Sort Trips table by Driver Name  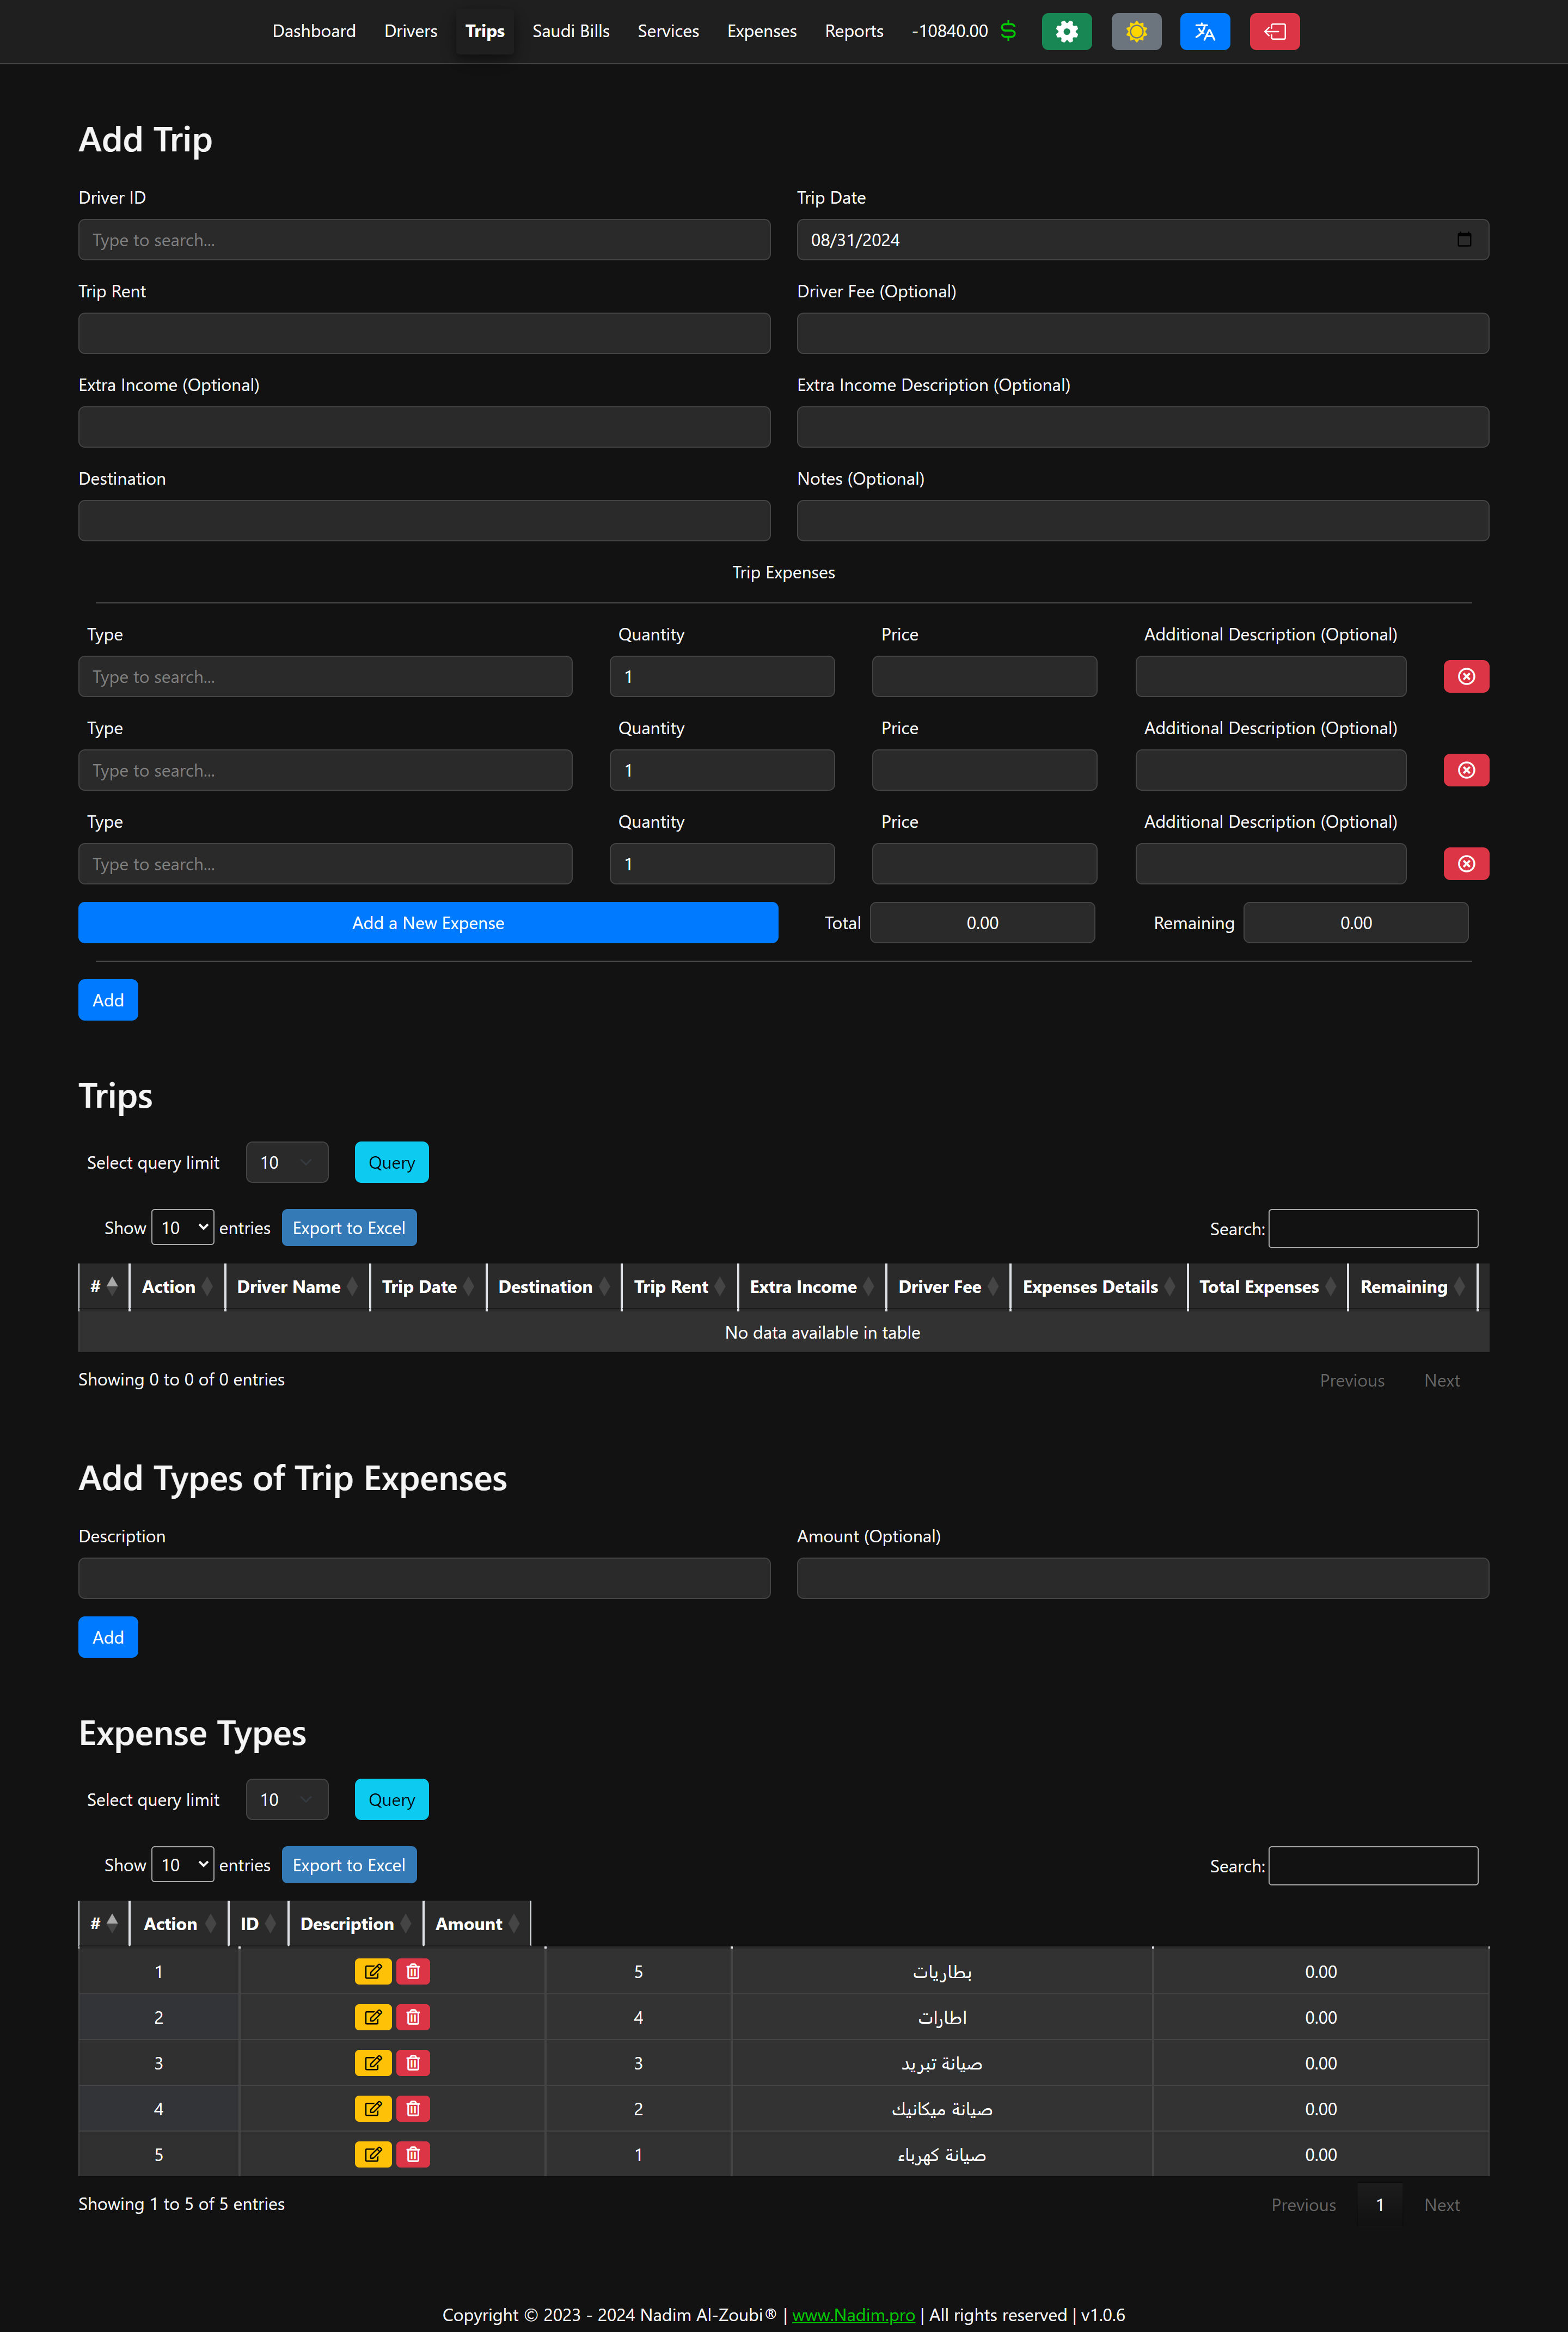coord(297,1287)
